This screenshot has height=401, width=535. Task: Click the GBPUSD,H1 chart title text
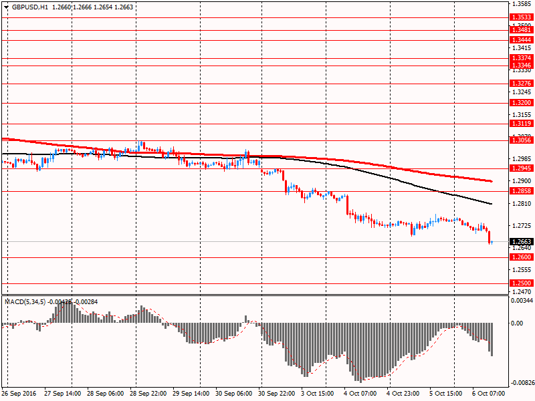pos(30,7)
